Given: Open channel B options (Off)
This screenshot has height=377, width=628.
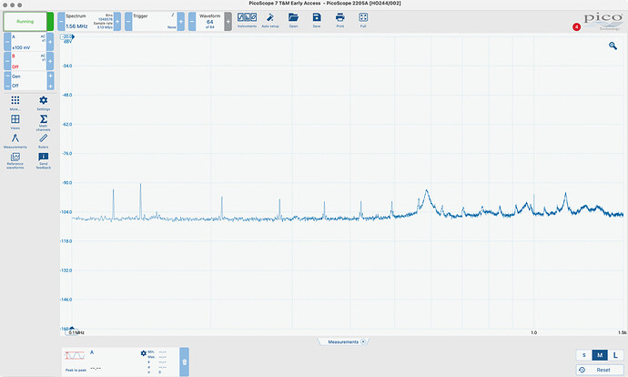Looking at the screenshot, I should [x=29, y=61].
